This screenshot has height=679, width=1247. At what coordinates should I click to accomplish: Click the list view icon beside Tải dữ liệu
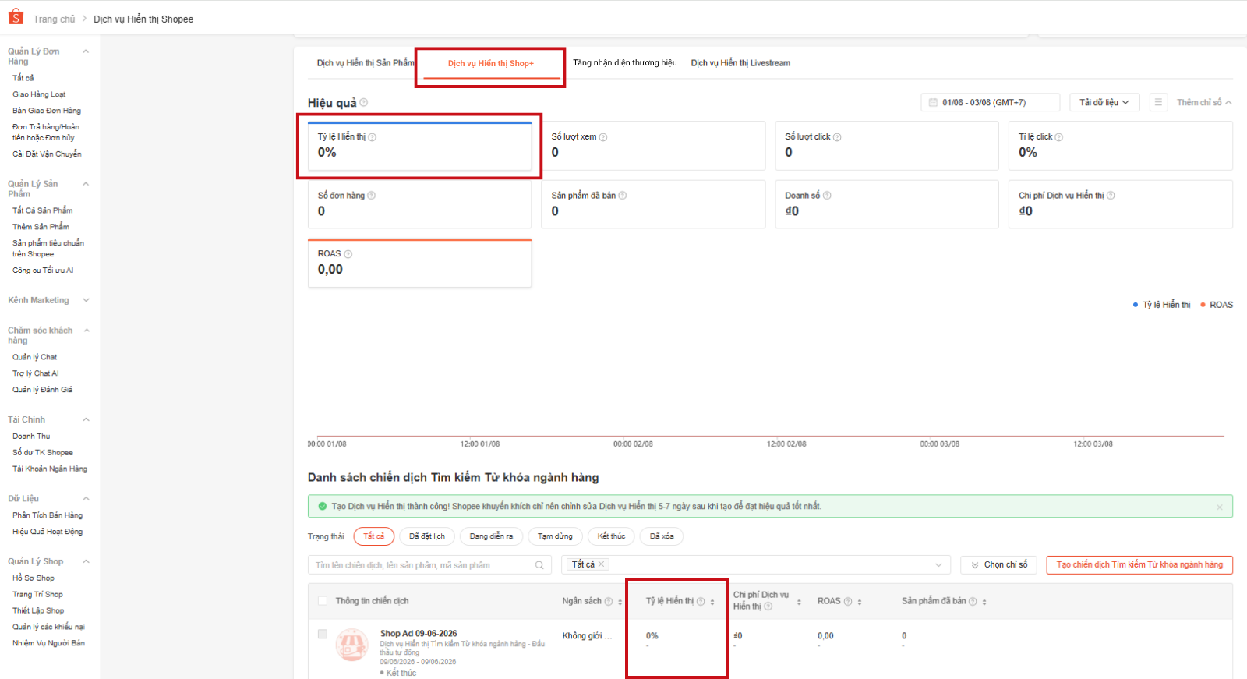[1158, 102]
